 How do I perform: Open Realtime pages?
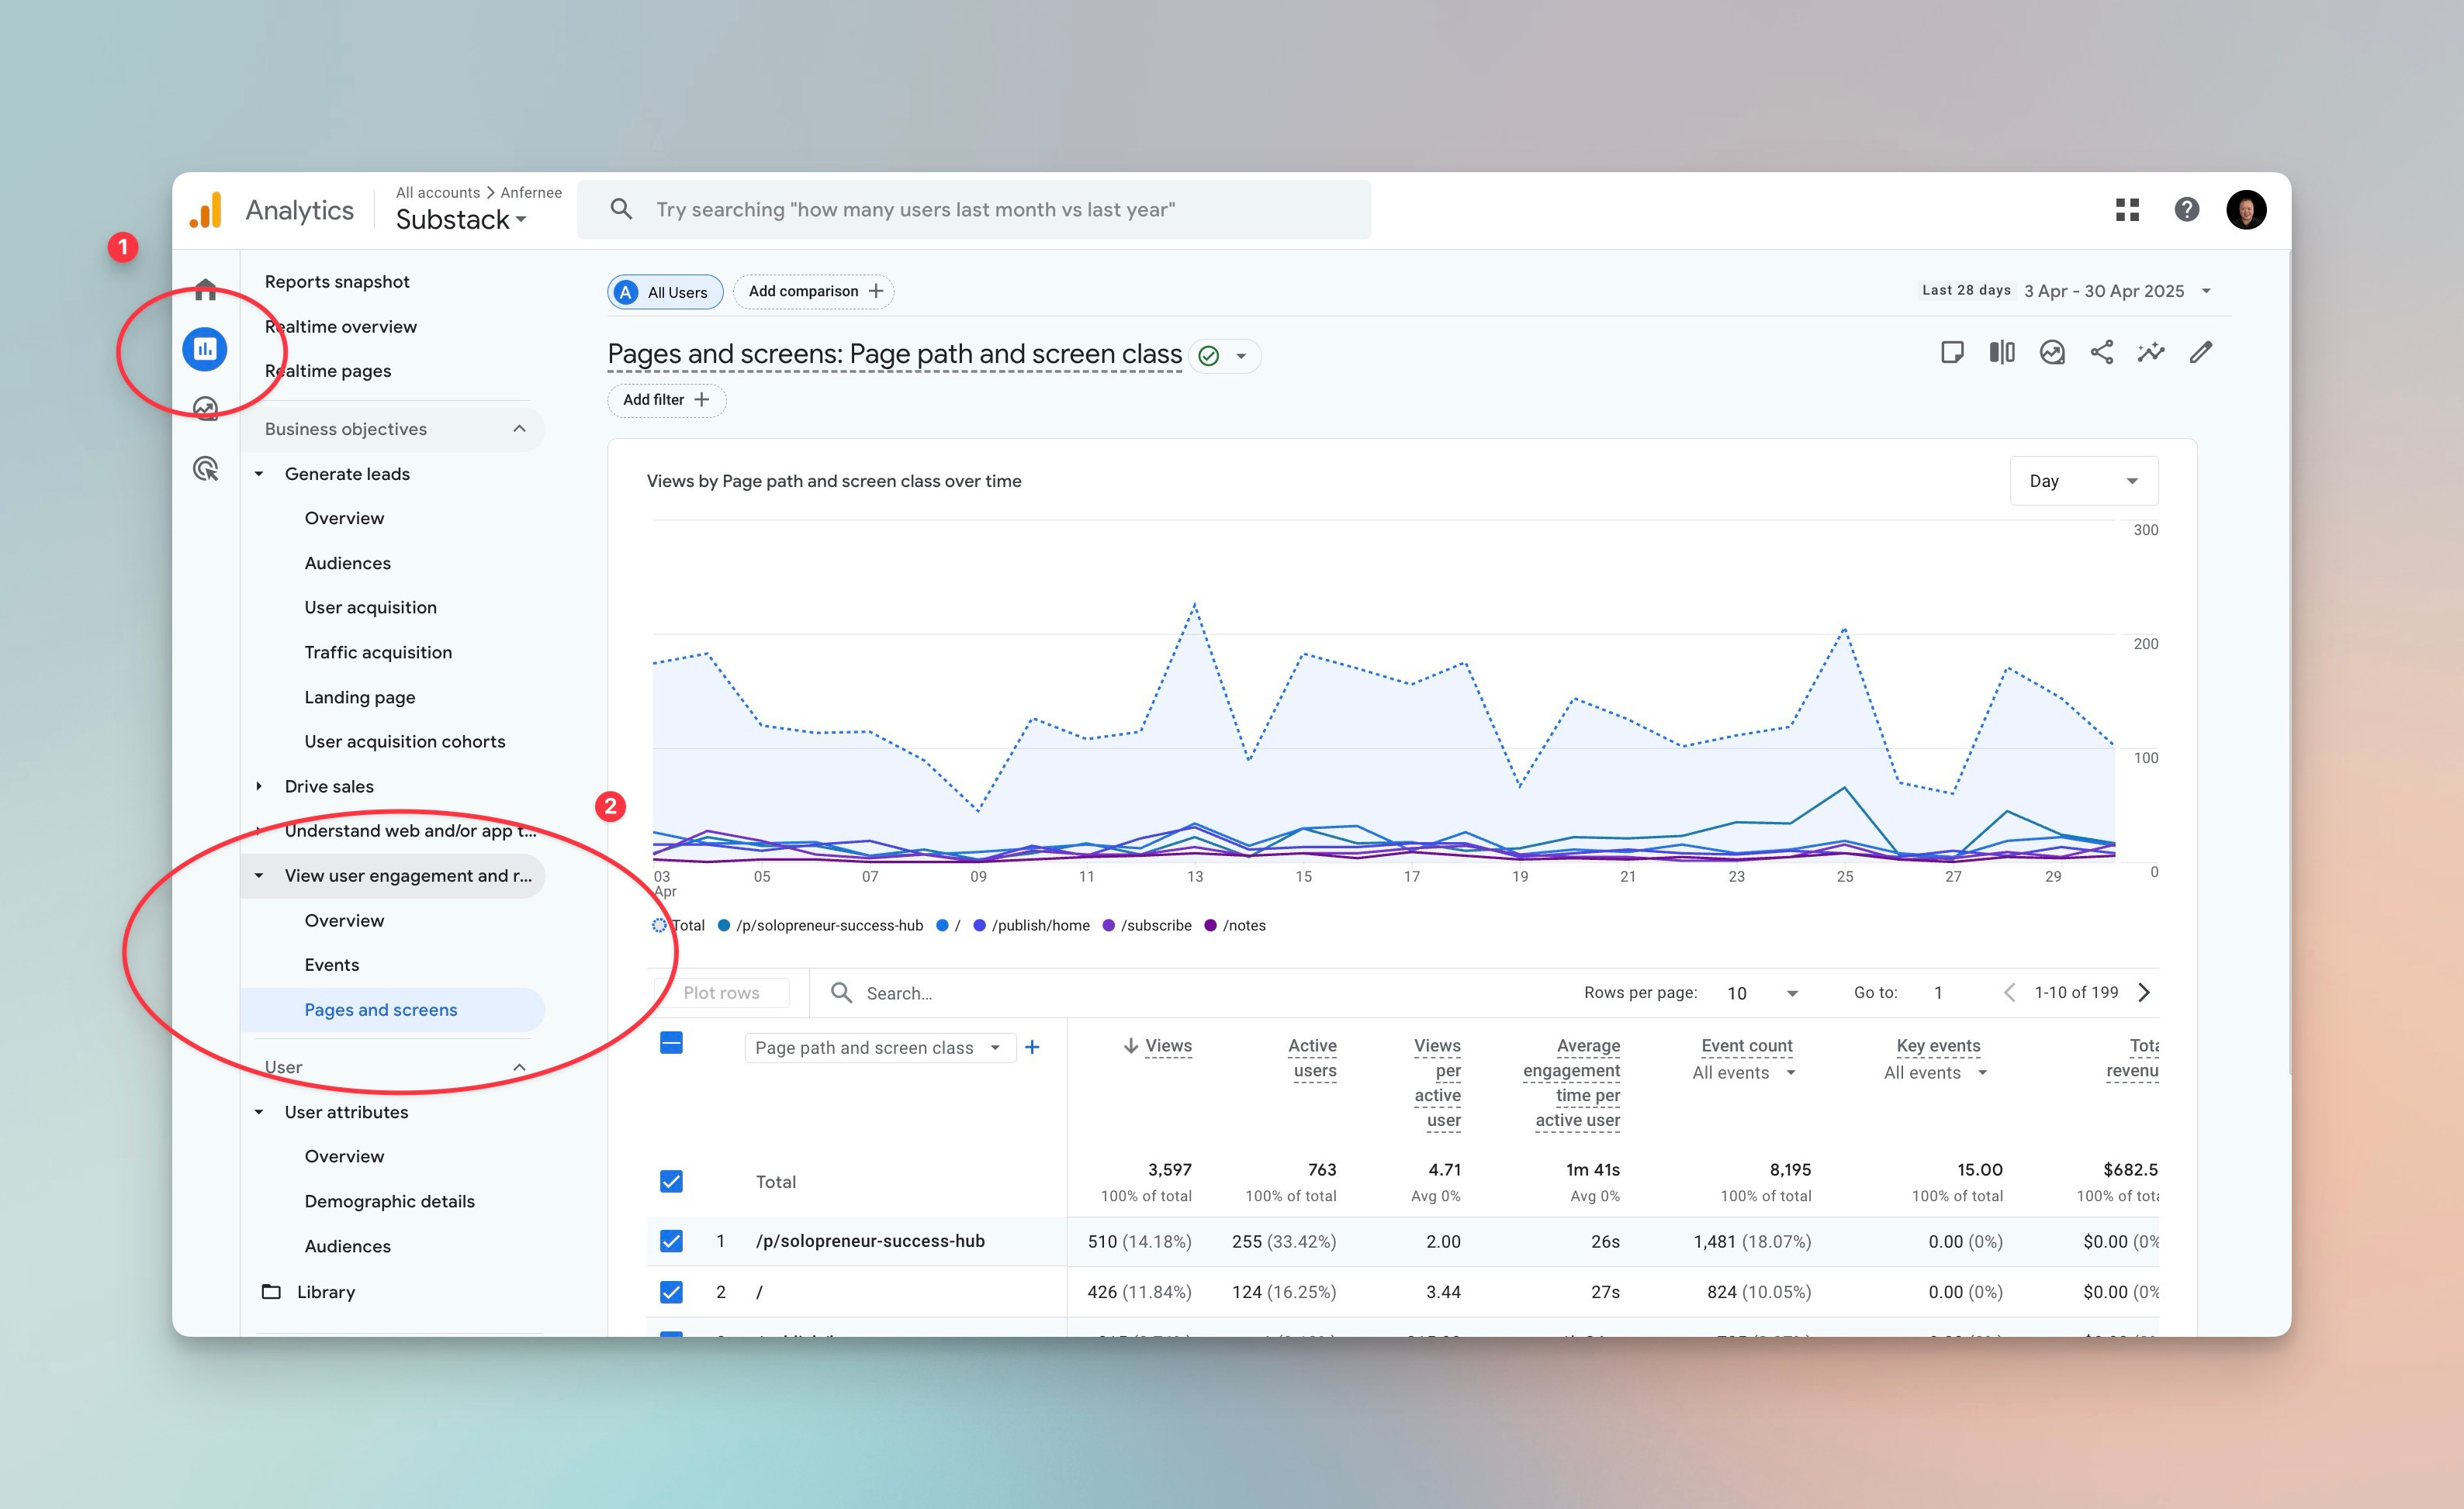(x=328, y=371)
